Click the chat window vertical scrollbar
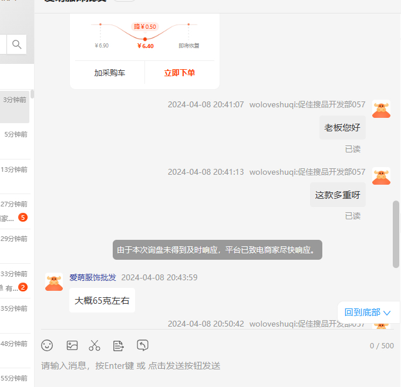This screenshot has width=401, height=387. click(x=396, y=235)
